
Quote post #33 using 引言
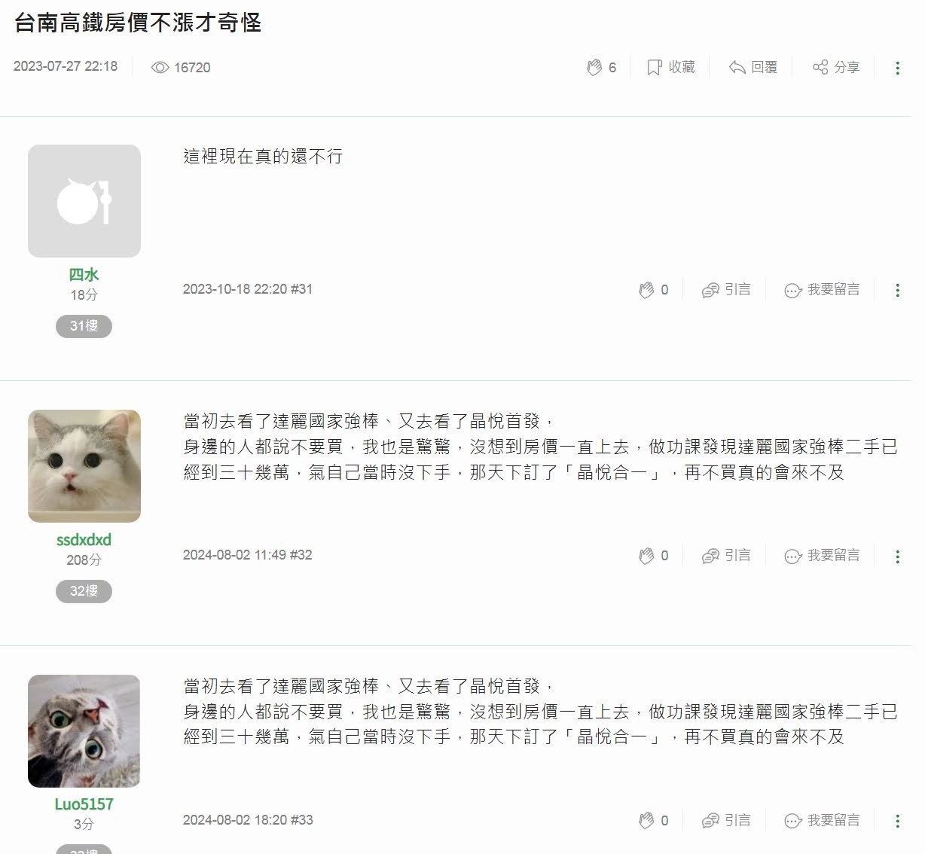pyautogui.click(x=726, y=820)
